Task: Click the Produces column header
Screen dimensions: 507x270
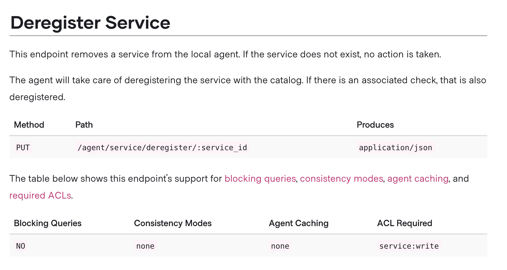Action: click(x=375, y=125)
